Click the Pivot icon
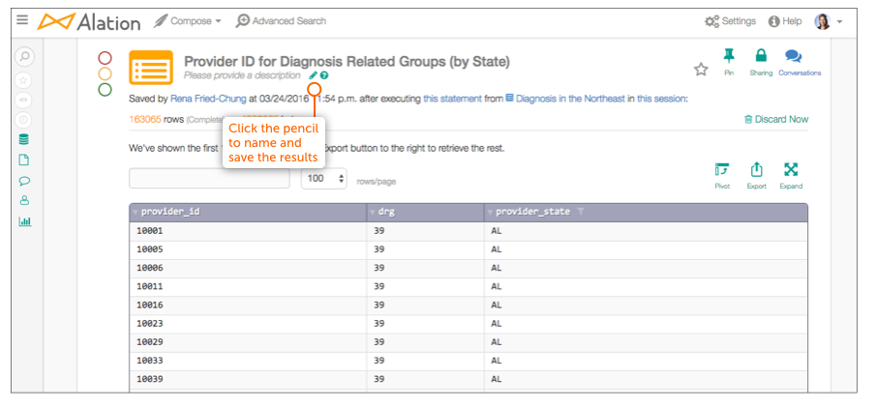The image size is (876, 408). pos(722,169)
